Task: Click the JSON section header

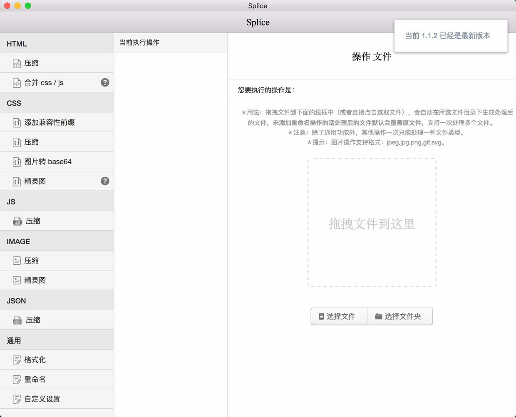Action: (57, 300)
